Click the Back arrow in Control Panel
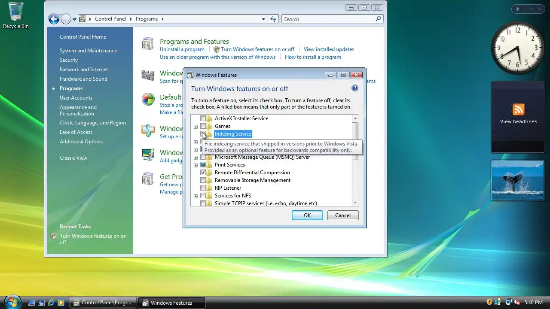Viewport: 550px width, 309px height. point(54,19)
